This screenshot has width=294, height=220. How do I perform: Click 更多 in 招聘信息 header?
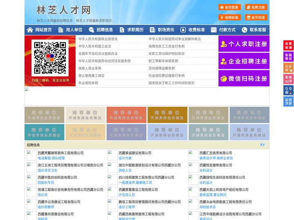pos(263,145)
